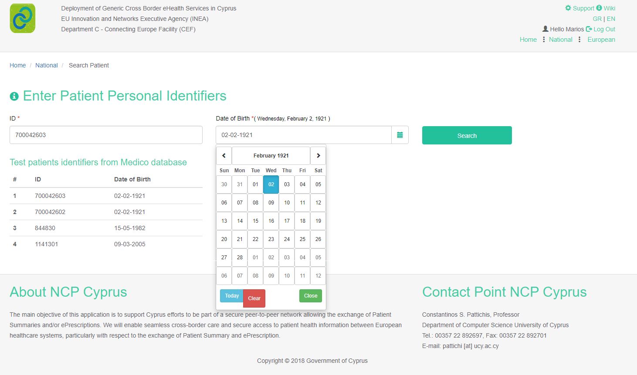Advance to next month in datepicker
The height and width of the screenshot is (375, 637).
click(318, 155)
